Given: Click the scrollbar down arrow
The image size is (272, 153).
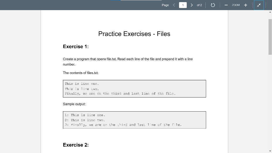Looking at the screenshot, I should pyautogui.click(x=270, y=151).
